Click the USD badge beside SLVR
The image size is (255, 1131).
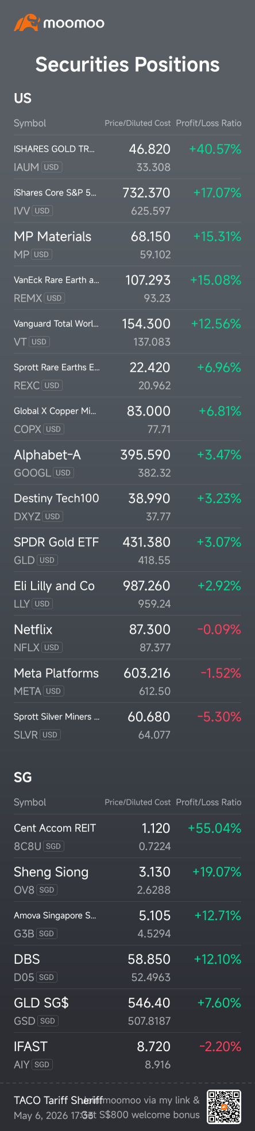click(x=51, y=735)
